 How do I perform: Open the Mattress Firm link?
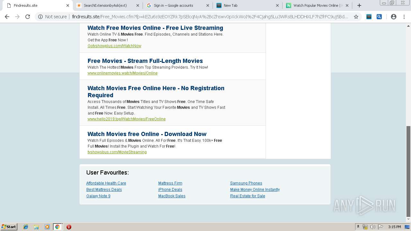[x=170, y=183]
